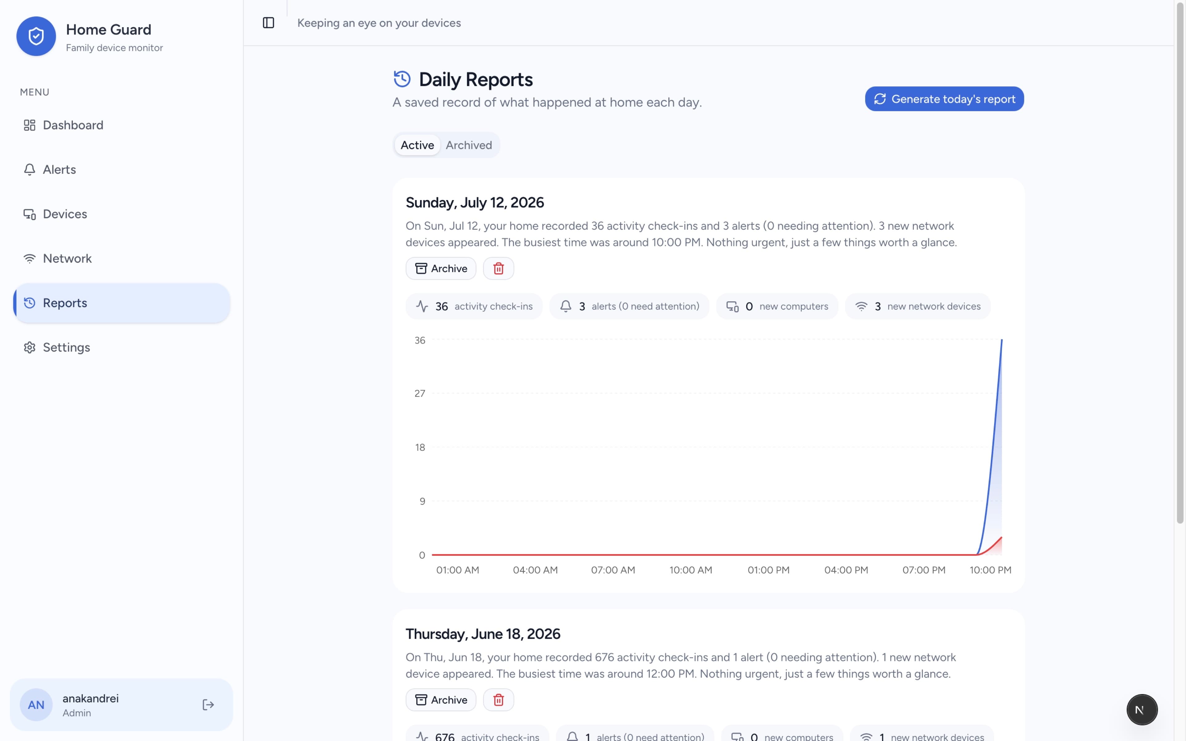The image size is (1186, 741).
Task: Open Dashboard from the menu
Action: (x=122, y=125)
